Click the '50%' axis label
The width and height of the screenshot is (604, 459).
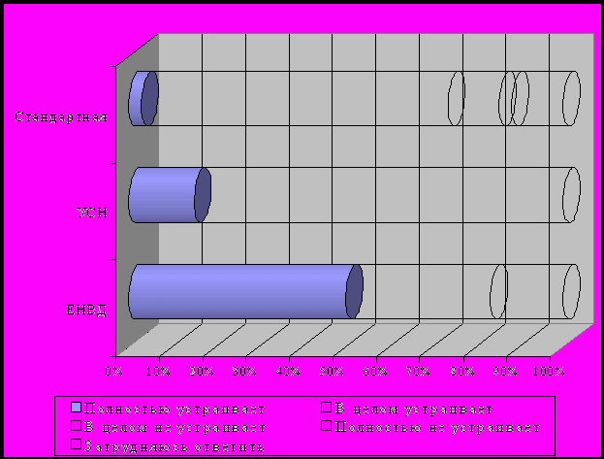332,371
